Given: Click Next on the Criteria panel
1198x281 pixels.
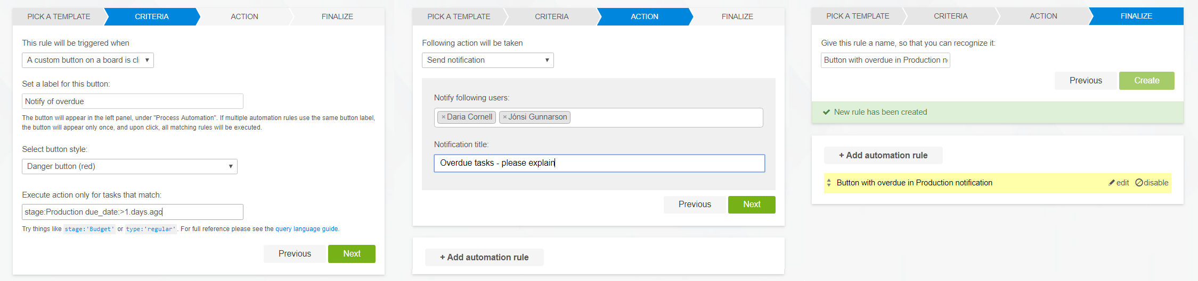Looking at the screenshot, I should pos(352,254).
